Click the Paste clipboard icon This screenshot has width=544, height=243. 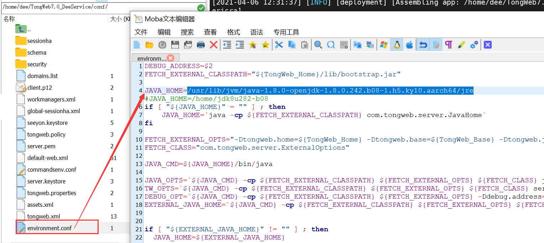305,45
